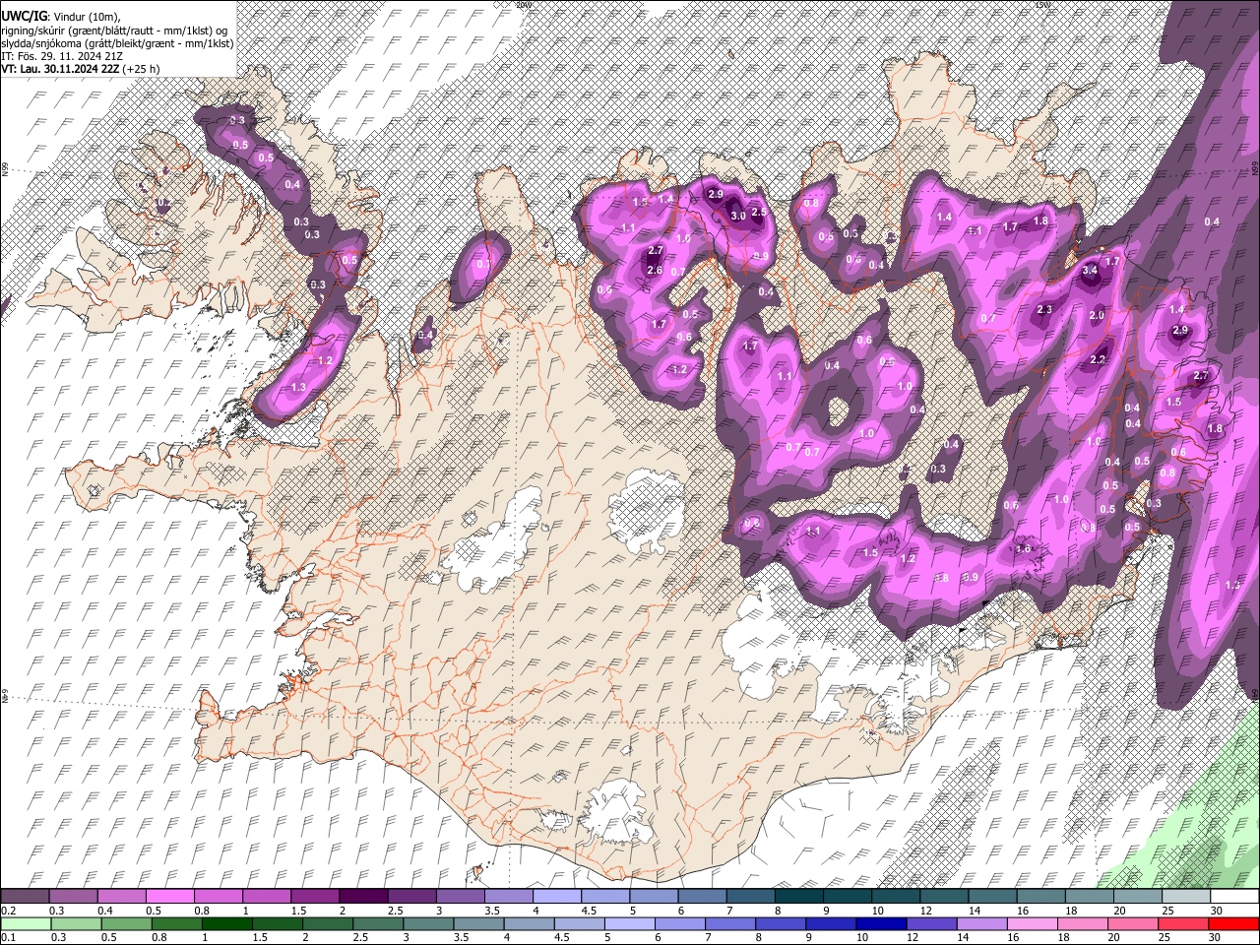Click the '12' label in the top legend row

point(925,911)
